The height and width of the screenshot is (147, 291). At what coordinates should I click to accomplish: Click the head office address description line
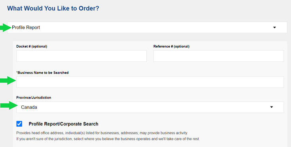102,133
